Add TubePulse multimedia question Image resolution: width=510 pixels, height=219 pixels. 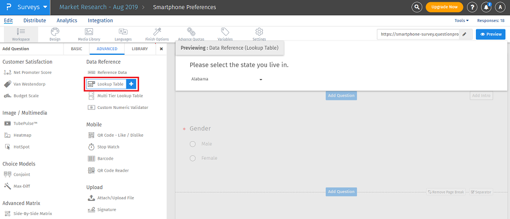point(22,124)
